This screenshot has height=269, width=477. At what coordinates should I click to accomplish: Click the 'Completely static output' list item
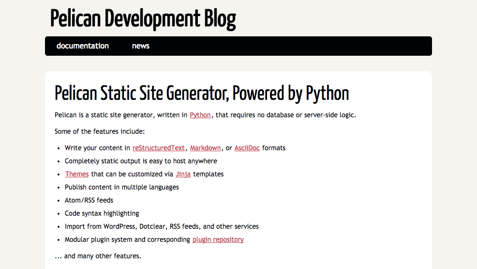(x=141, y=161)
